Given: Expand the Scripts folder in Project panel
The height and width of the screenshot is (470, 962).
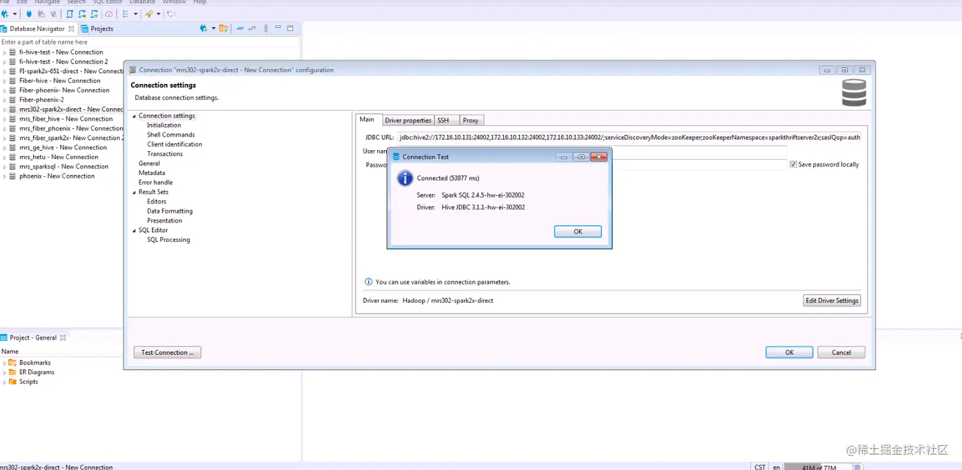Looking at the screenshot, I should (x=4, y=382).
